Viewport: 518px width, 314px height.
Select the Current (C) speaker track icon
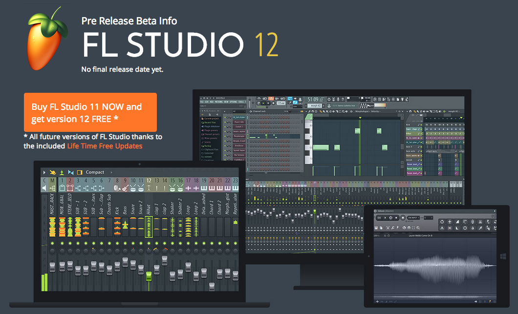point(44,188)
